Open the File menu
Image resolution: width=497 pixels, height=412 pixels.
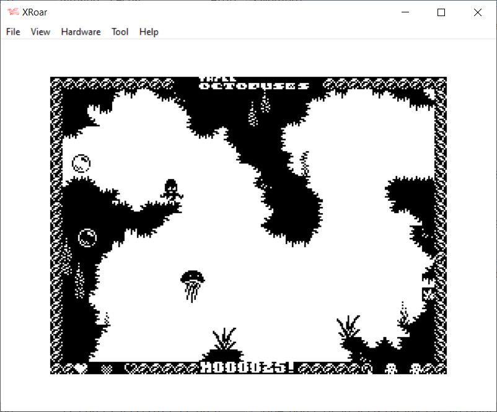tap(13, 32)
